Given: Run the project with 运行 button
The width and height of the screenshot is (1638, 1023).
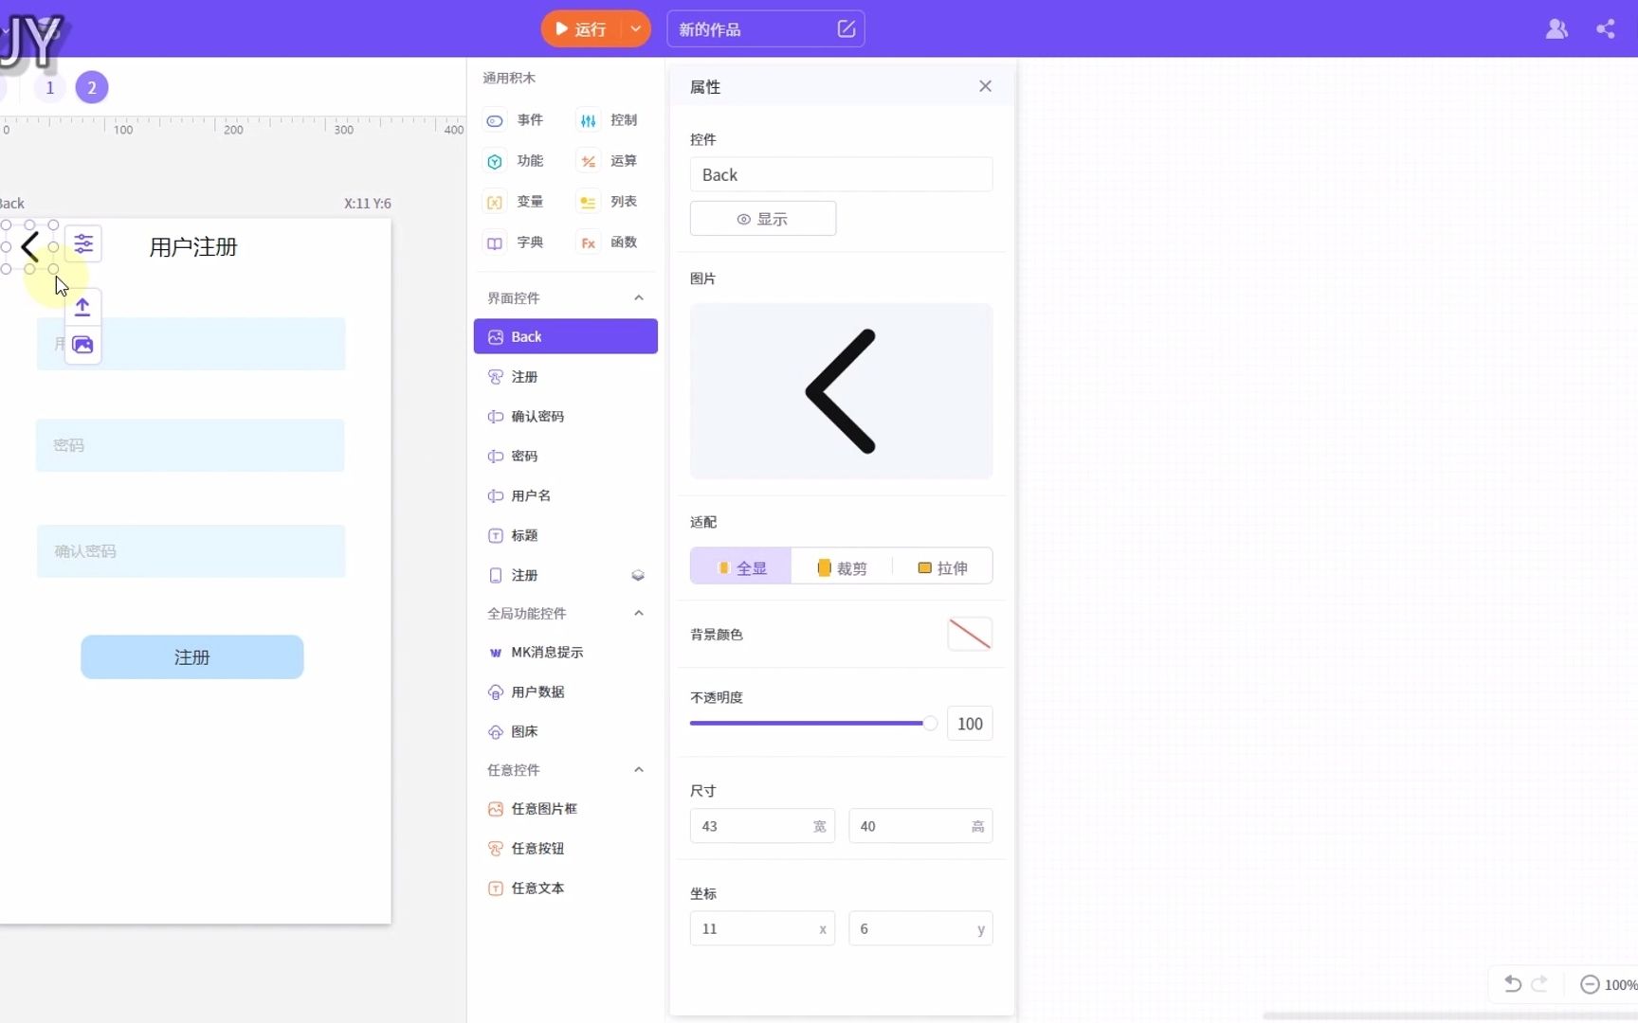Looking at the screenshot, I should [x=580, y=29].
